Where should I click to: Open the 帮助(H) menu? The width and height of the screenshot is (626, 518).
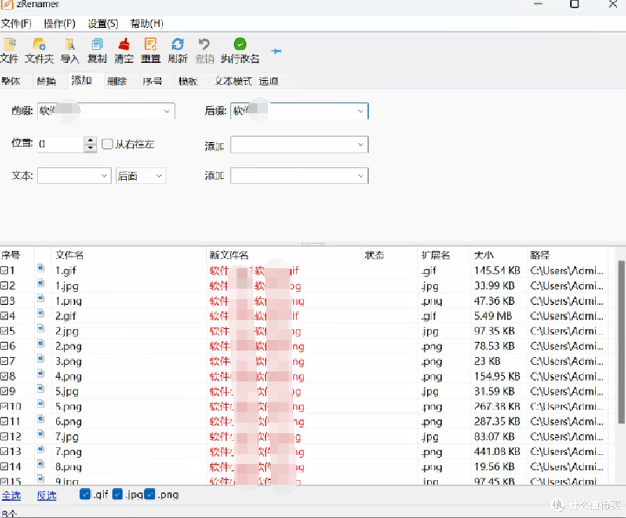point(147,24)
